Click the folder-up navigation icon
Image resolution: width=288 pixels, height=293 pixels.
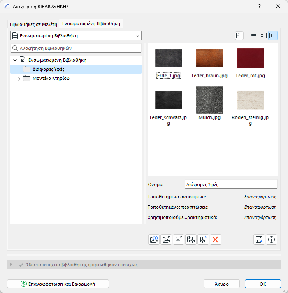[x=239, y=35]
